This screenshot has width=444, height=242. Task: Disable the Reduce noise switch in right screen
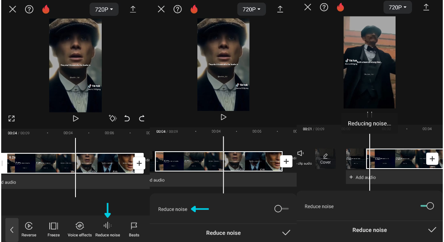click(427, 206)
